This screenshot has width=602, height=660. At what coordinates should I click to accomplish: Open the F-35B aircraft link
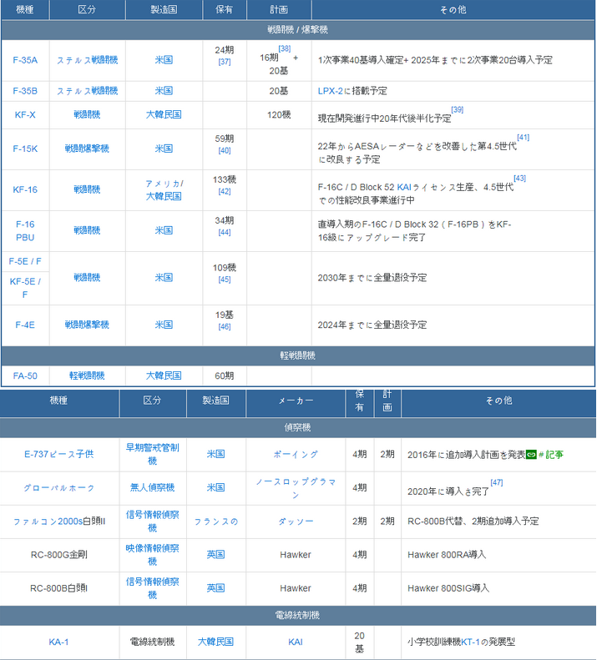click(x=25, y=91)
